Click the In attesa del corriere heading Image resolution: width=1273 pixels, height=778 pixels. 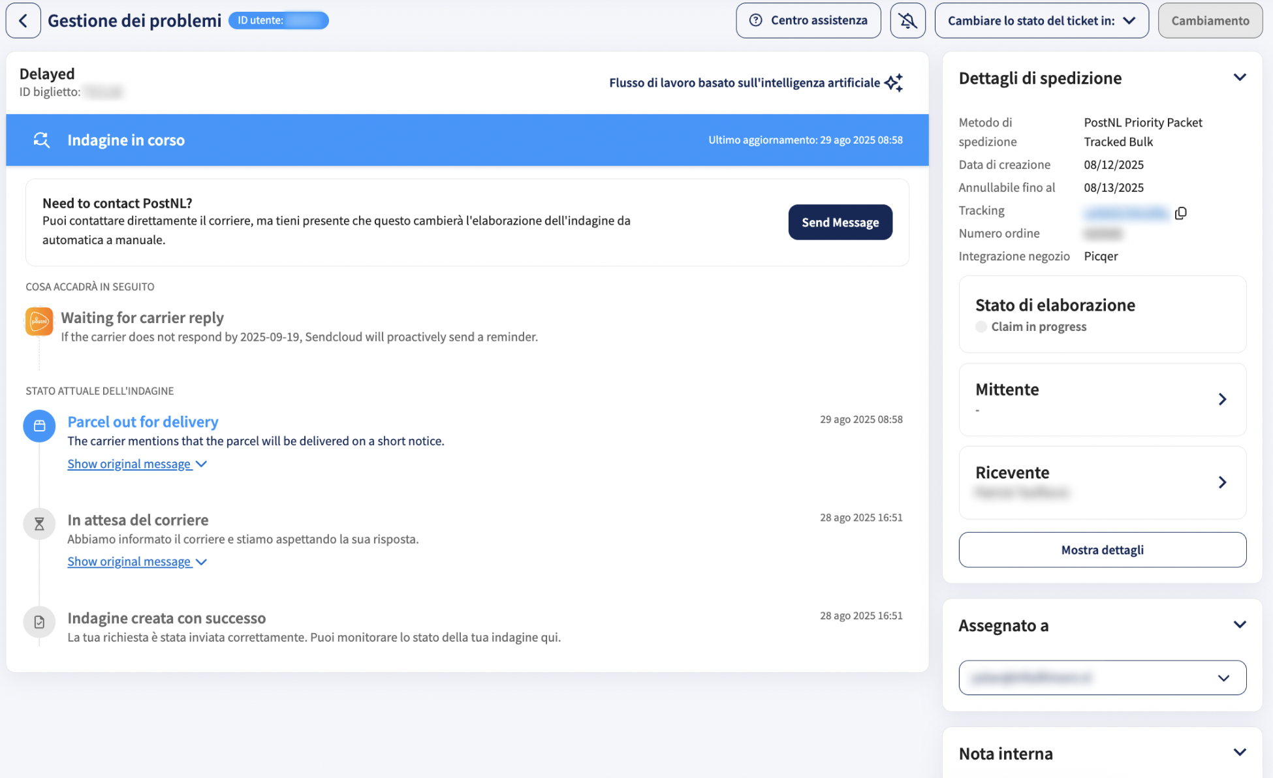[138, 520]
